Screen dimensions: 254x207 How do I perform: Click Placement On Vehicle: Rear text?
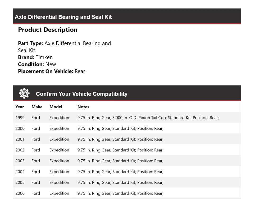click(x=51, y=71)
